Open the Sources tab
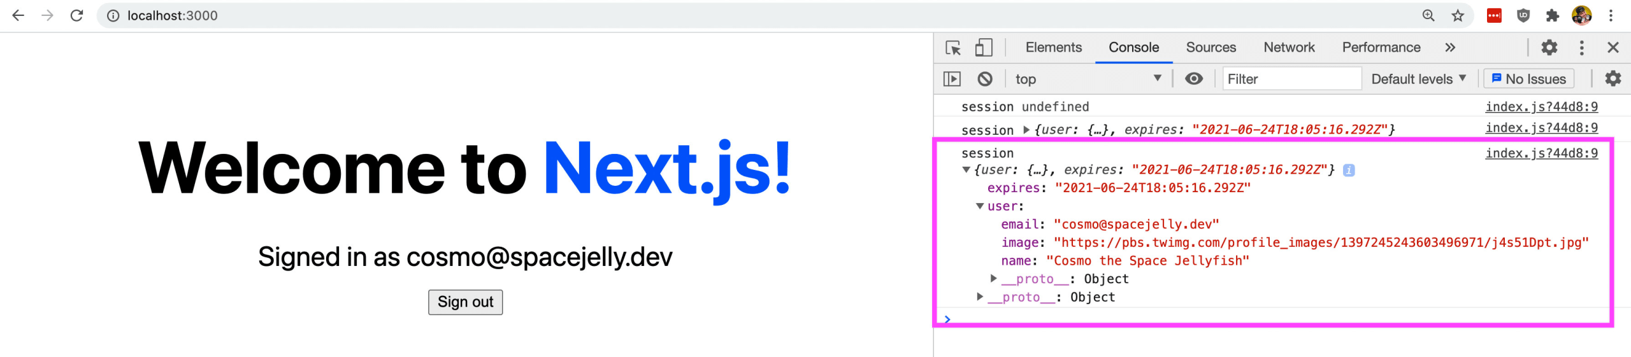The image size is (1631, 357). [x=1211, y=48]
